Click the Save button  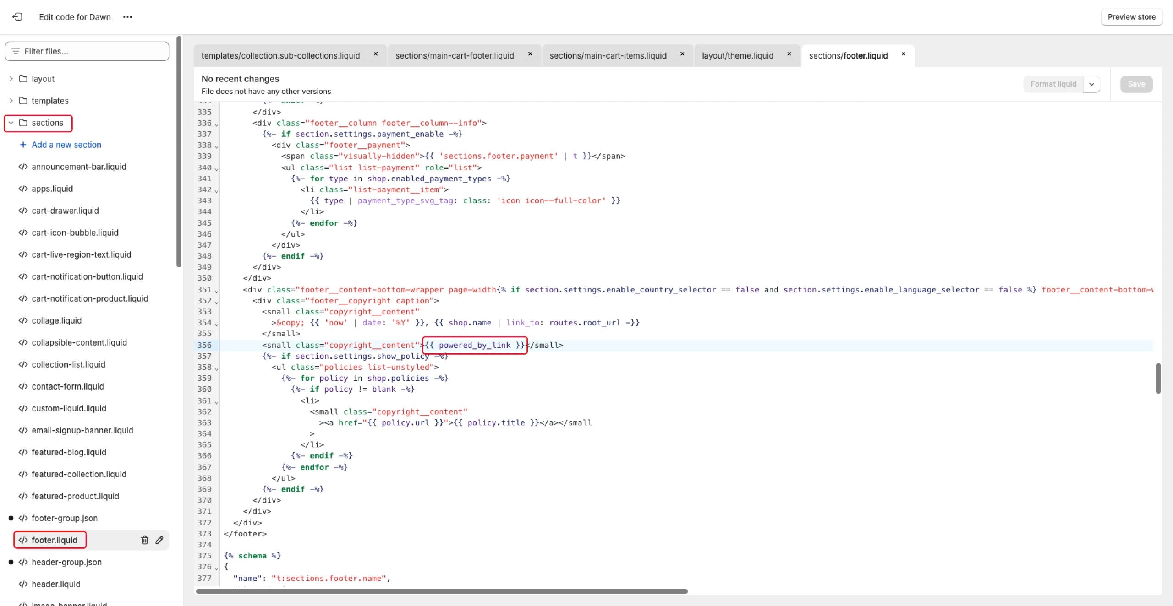[1136, 84]
